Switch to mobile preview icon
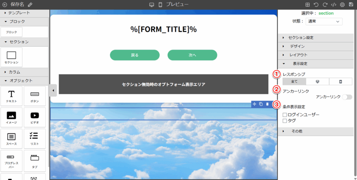357x180 pixels. [x=160, y=5]
